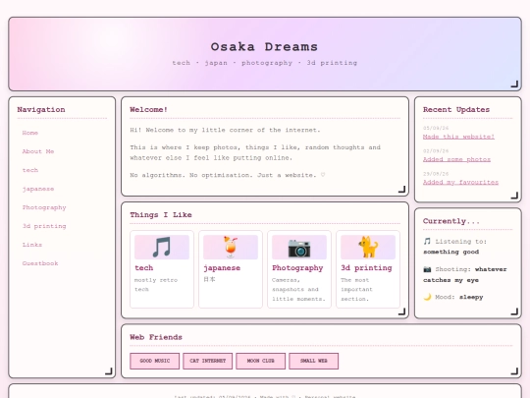Click the moon emoji beside Mood
The width and height of the screenshot is (530, 398).
click(427, 297)
